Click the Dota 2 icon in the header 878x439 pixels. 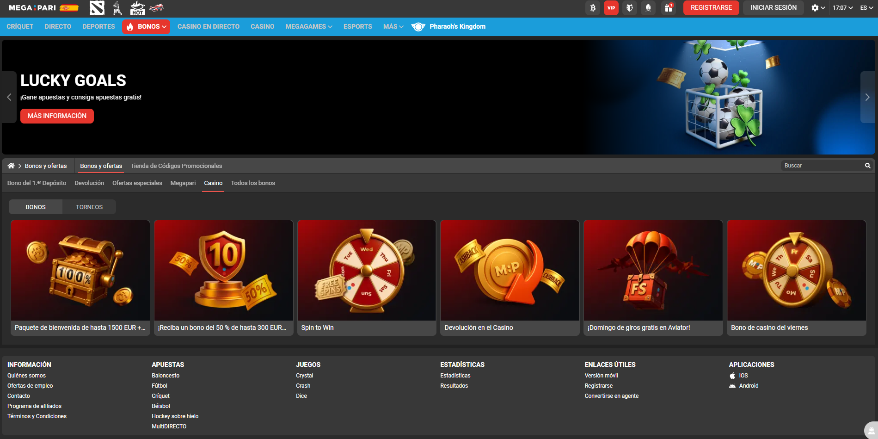click(97, 8)
